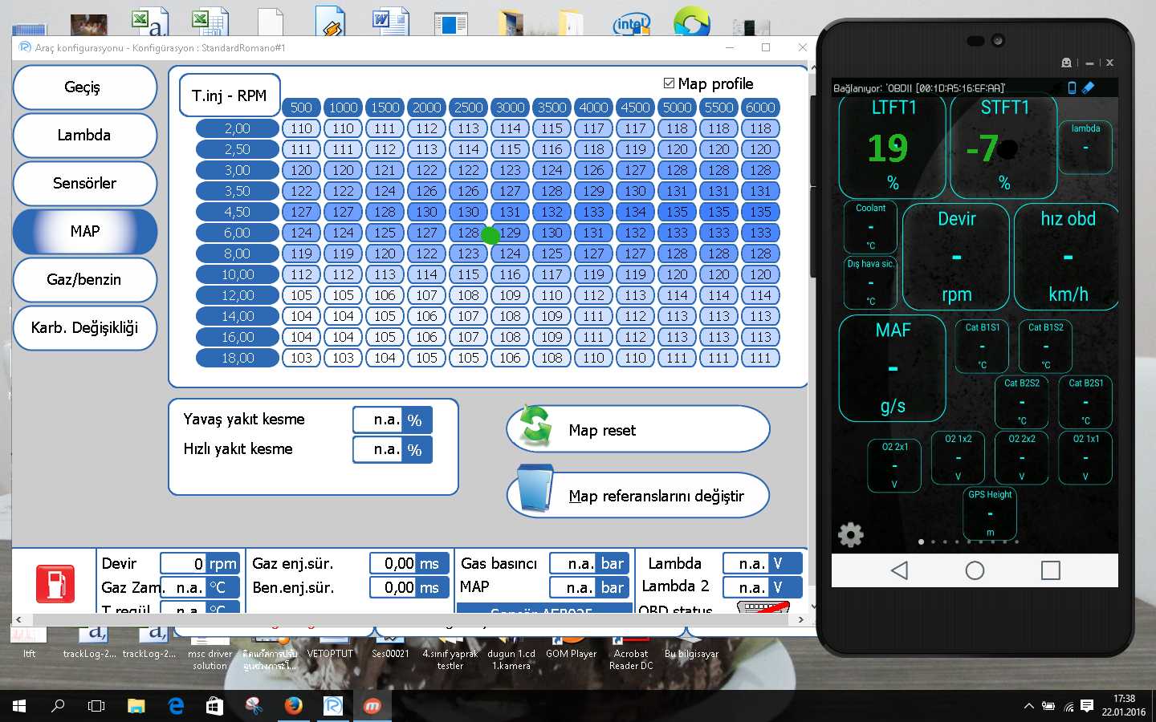Screen dimensions: 1156x722
Task: Select the Gaz/benzin tab
Action: [x=84, y=280]
